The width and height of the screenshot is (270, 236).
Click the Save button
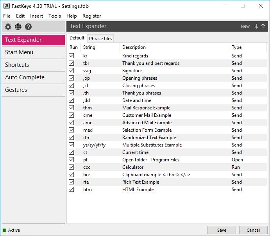tap(222, 230)
